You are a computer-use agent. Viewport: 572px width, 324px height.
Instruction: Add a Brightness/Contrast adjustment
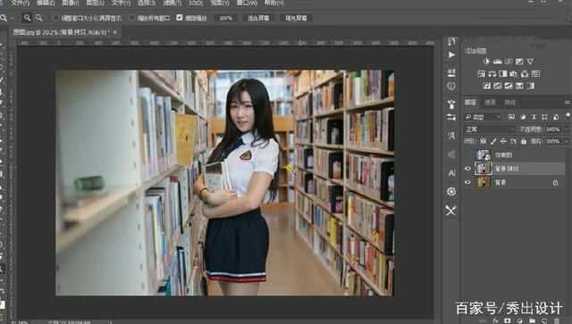486,62
